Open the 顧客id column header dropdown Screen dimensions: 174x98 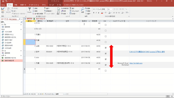pyautogui.click(x=35, y=21)
